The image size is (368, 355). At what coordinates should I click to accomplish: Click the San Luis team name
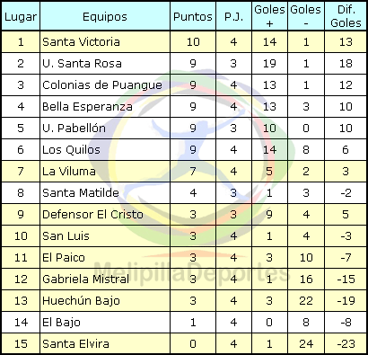[x=66, y=236]
